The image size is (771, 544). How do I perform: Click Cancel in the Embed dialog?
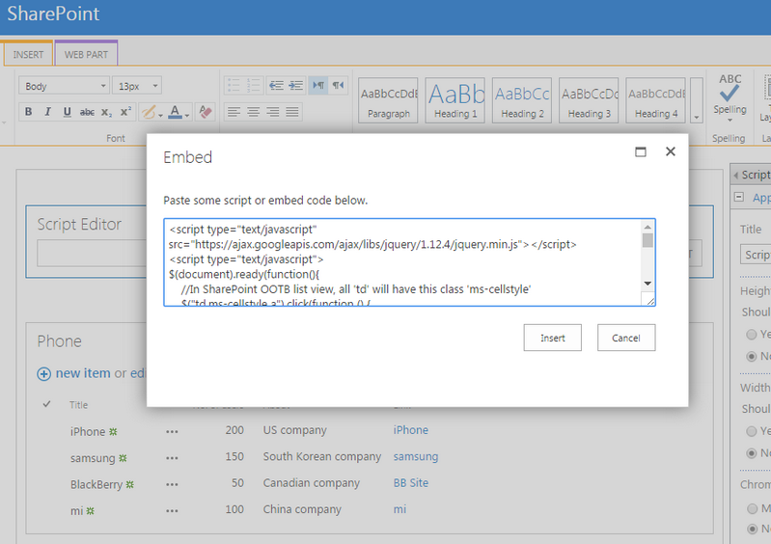(x=626, y=338)
